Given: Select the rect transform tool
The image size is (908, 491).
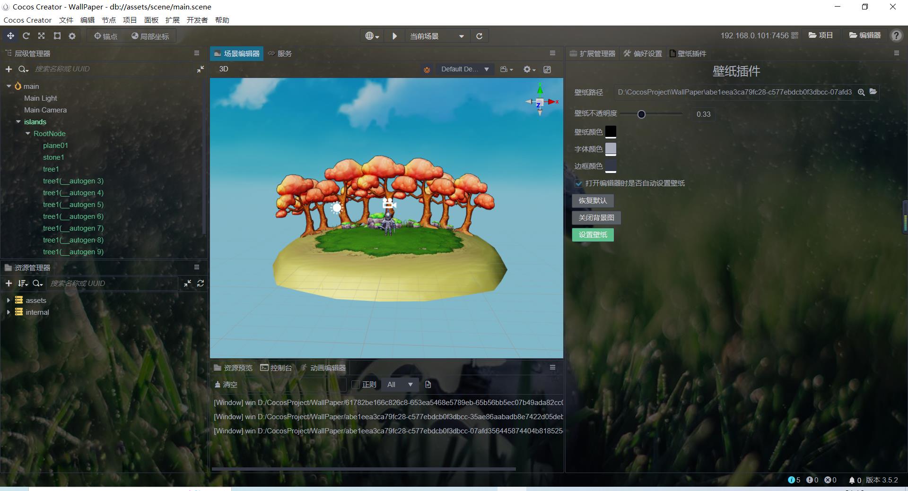Looking at the screenshot, I should tap(57, 36).
